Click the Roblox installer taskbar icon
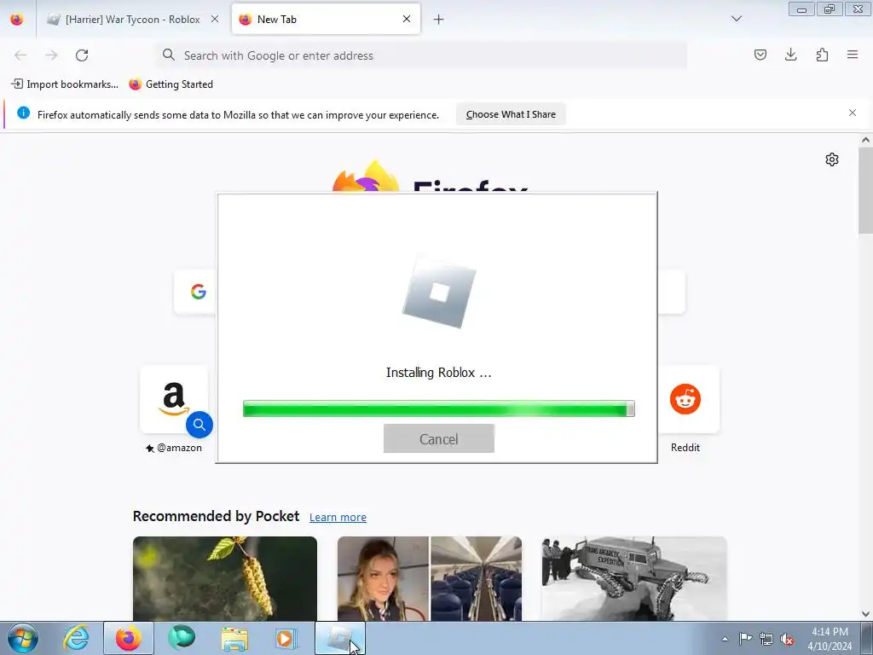Image resolution: width=873 pixels, height=655 pixels. 340,638
